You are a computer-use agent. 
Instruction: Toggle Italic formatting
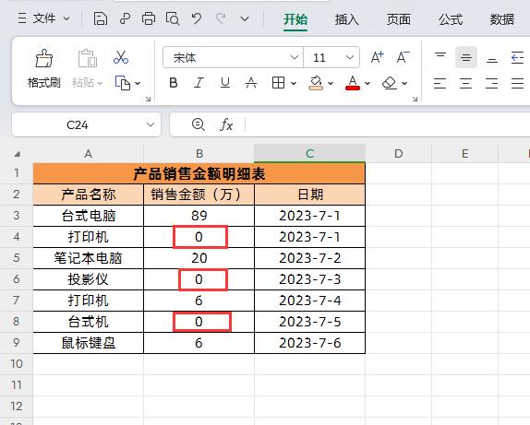199,83
